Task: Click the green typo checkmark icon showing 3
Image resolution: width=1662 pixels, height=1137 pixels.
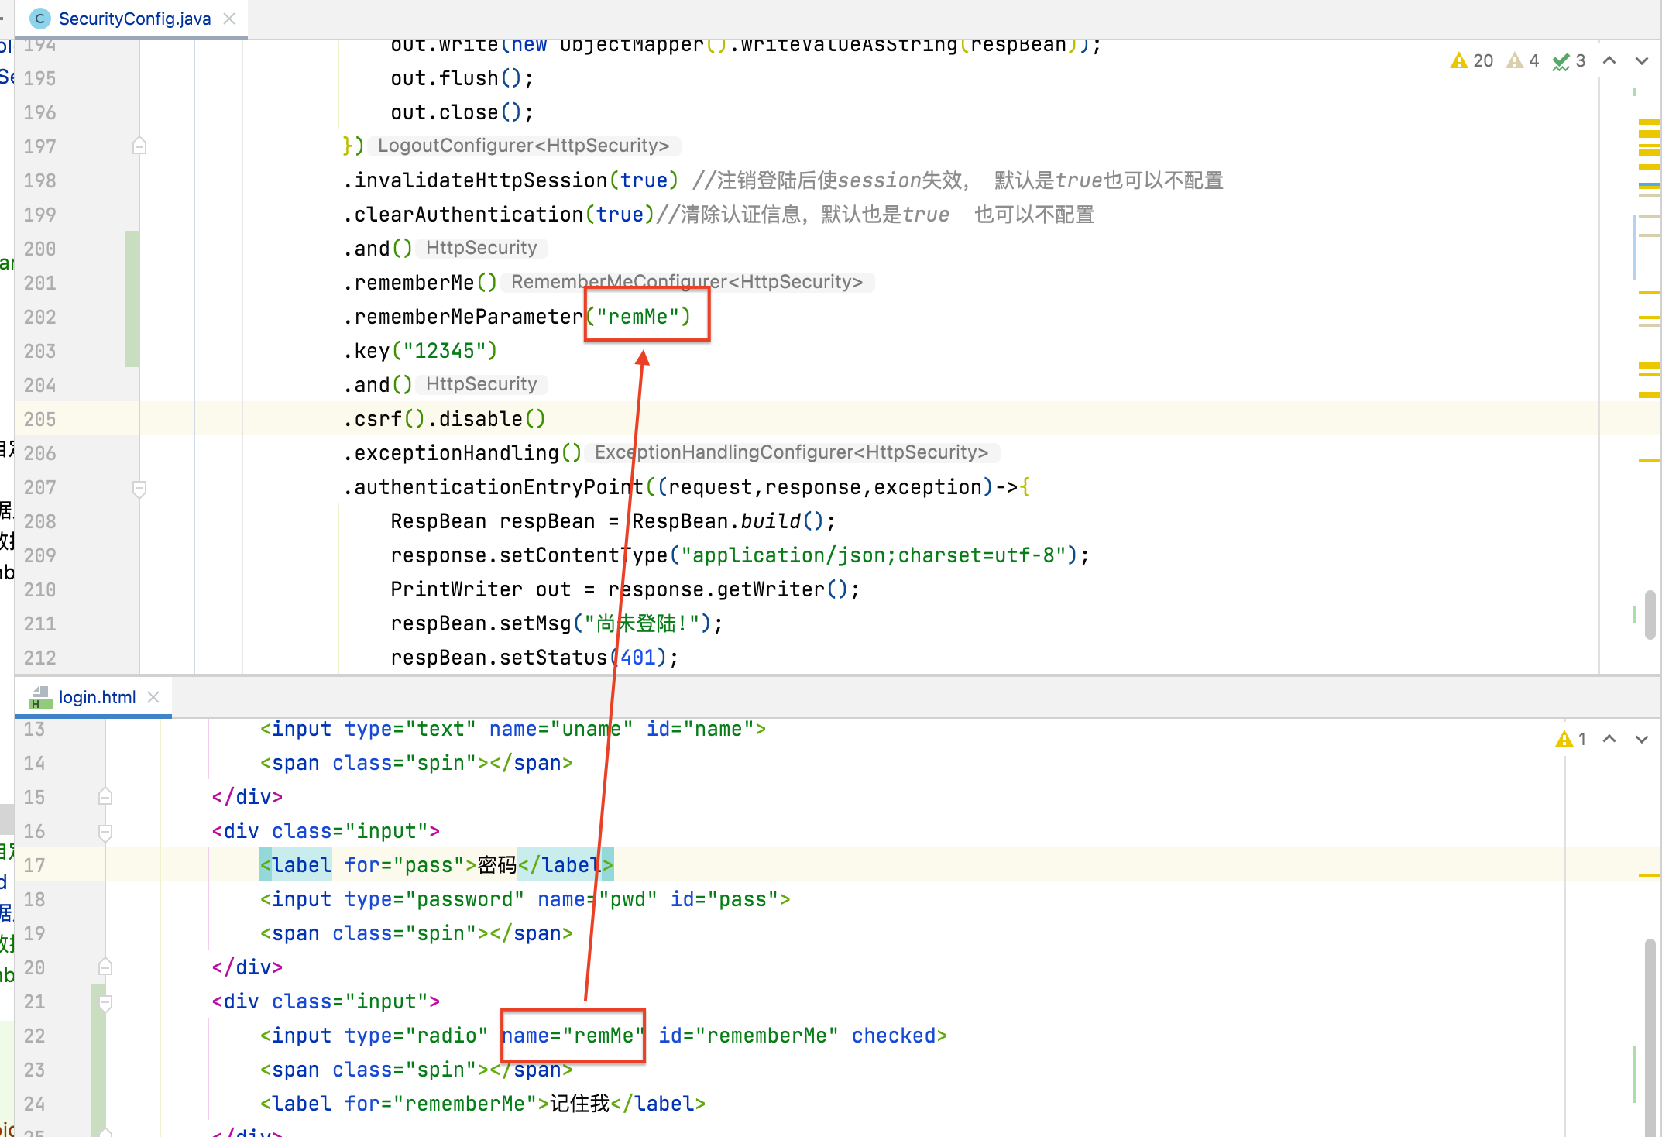Action: tap(1561, 61)
